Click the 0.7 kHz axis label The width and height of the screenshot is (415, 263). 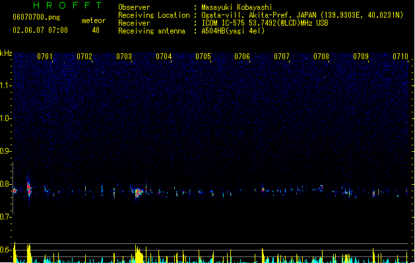[5, 217]
